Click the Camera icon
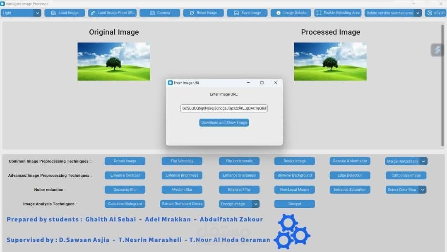Image resolution: width=447 pixels, height=252 pixels. (x=152, y=13)
